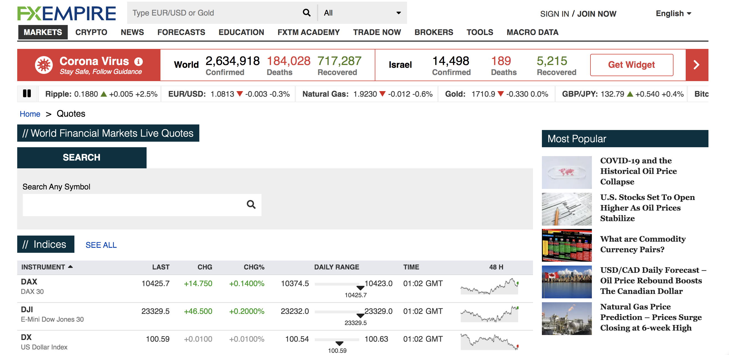Click the red virus icon in banner
Image resolution: width=729 pixels, height=355 pixels.
tap(44, 65)
